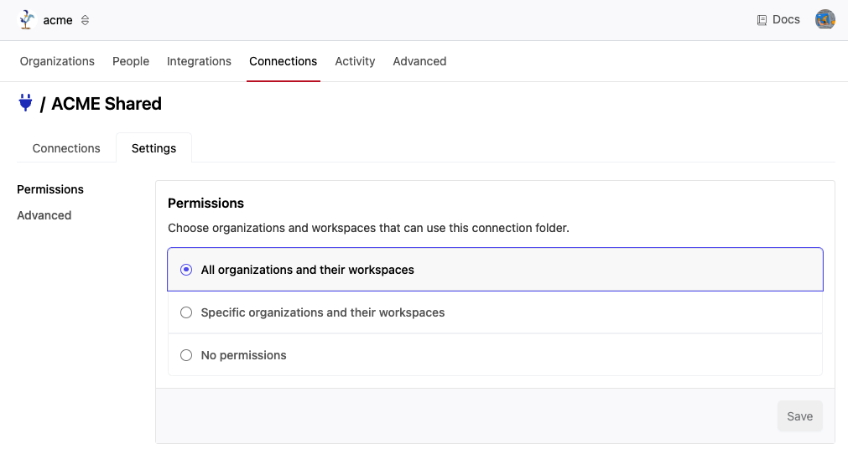The image size is (848, 454).
Task: Expand the acme organization switcher chevron
Action: pyautogui.click(x=85, y=20)
